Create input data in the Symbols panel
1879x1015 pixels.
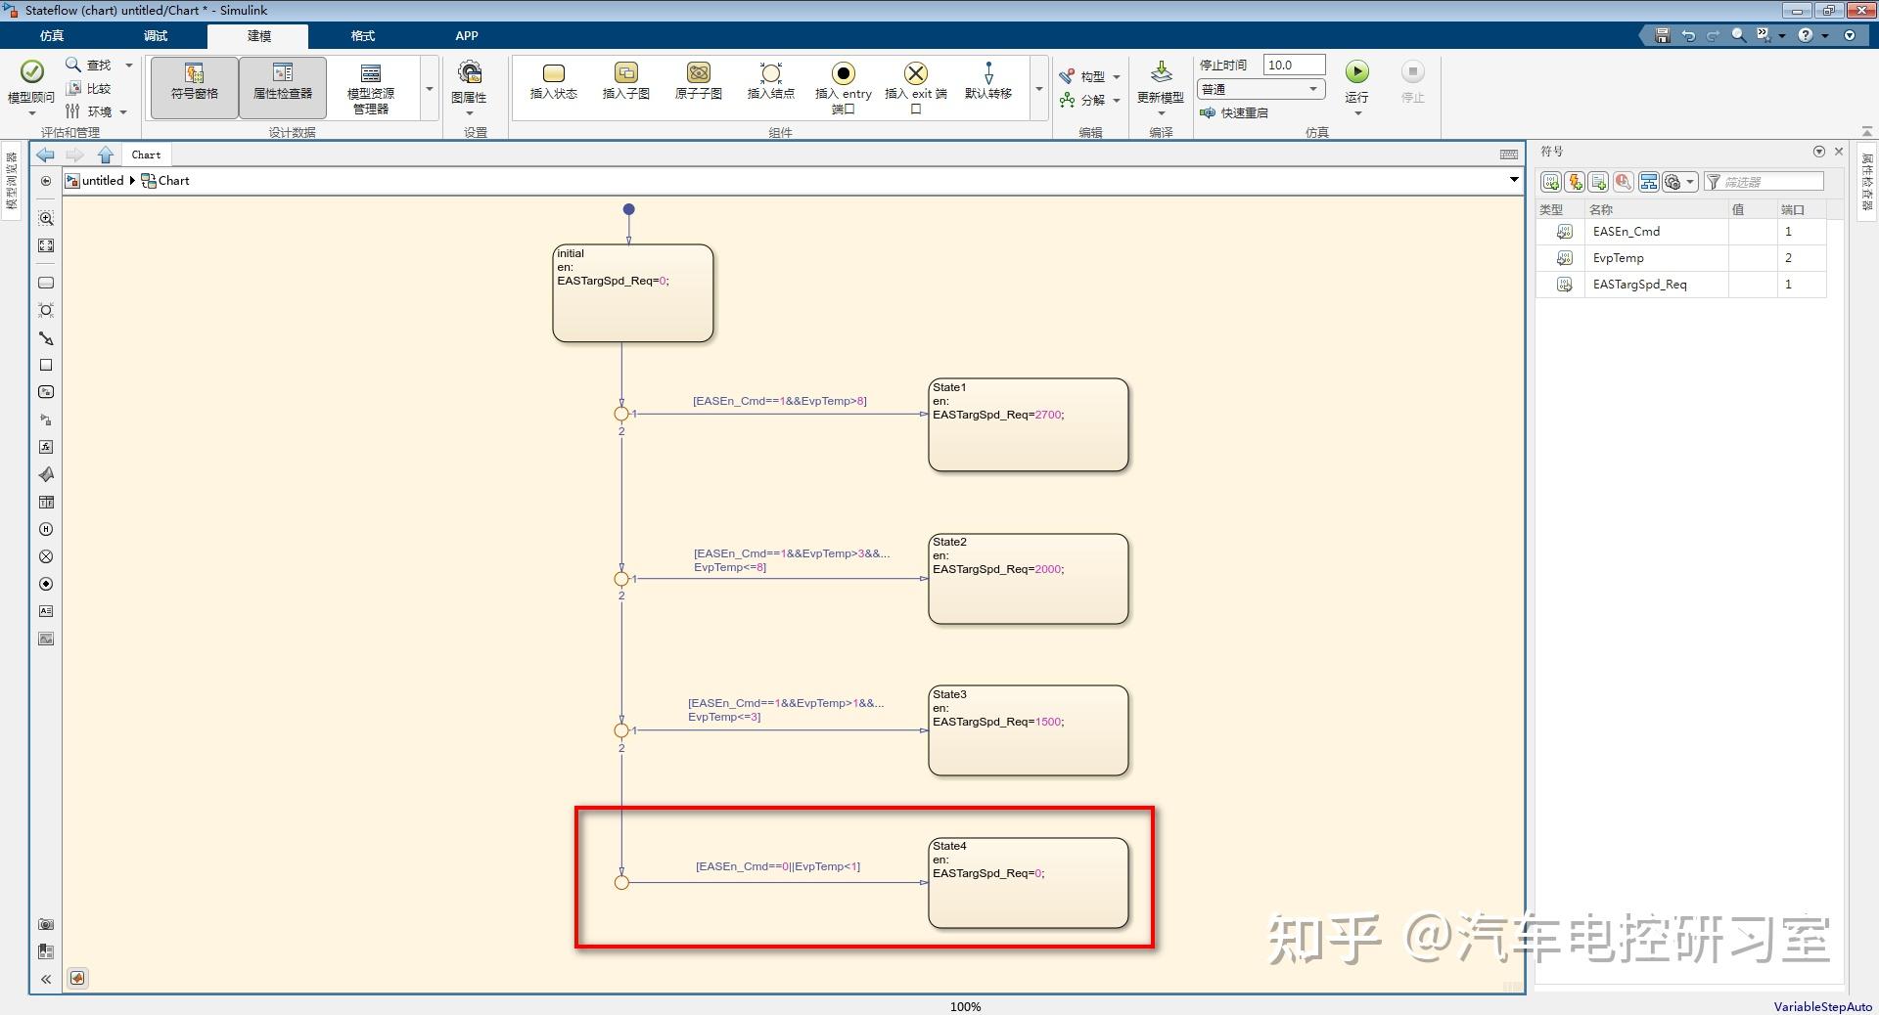pyautogui.click(x=1551, y=182)
